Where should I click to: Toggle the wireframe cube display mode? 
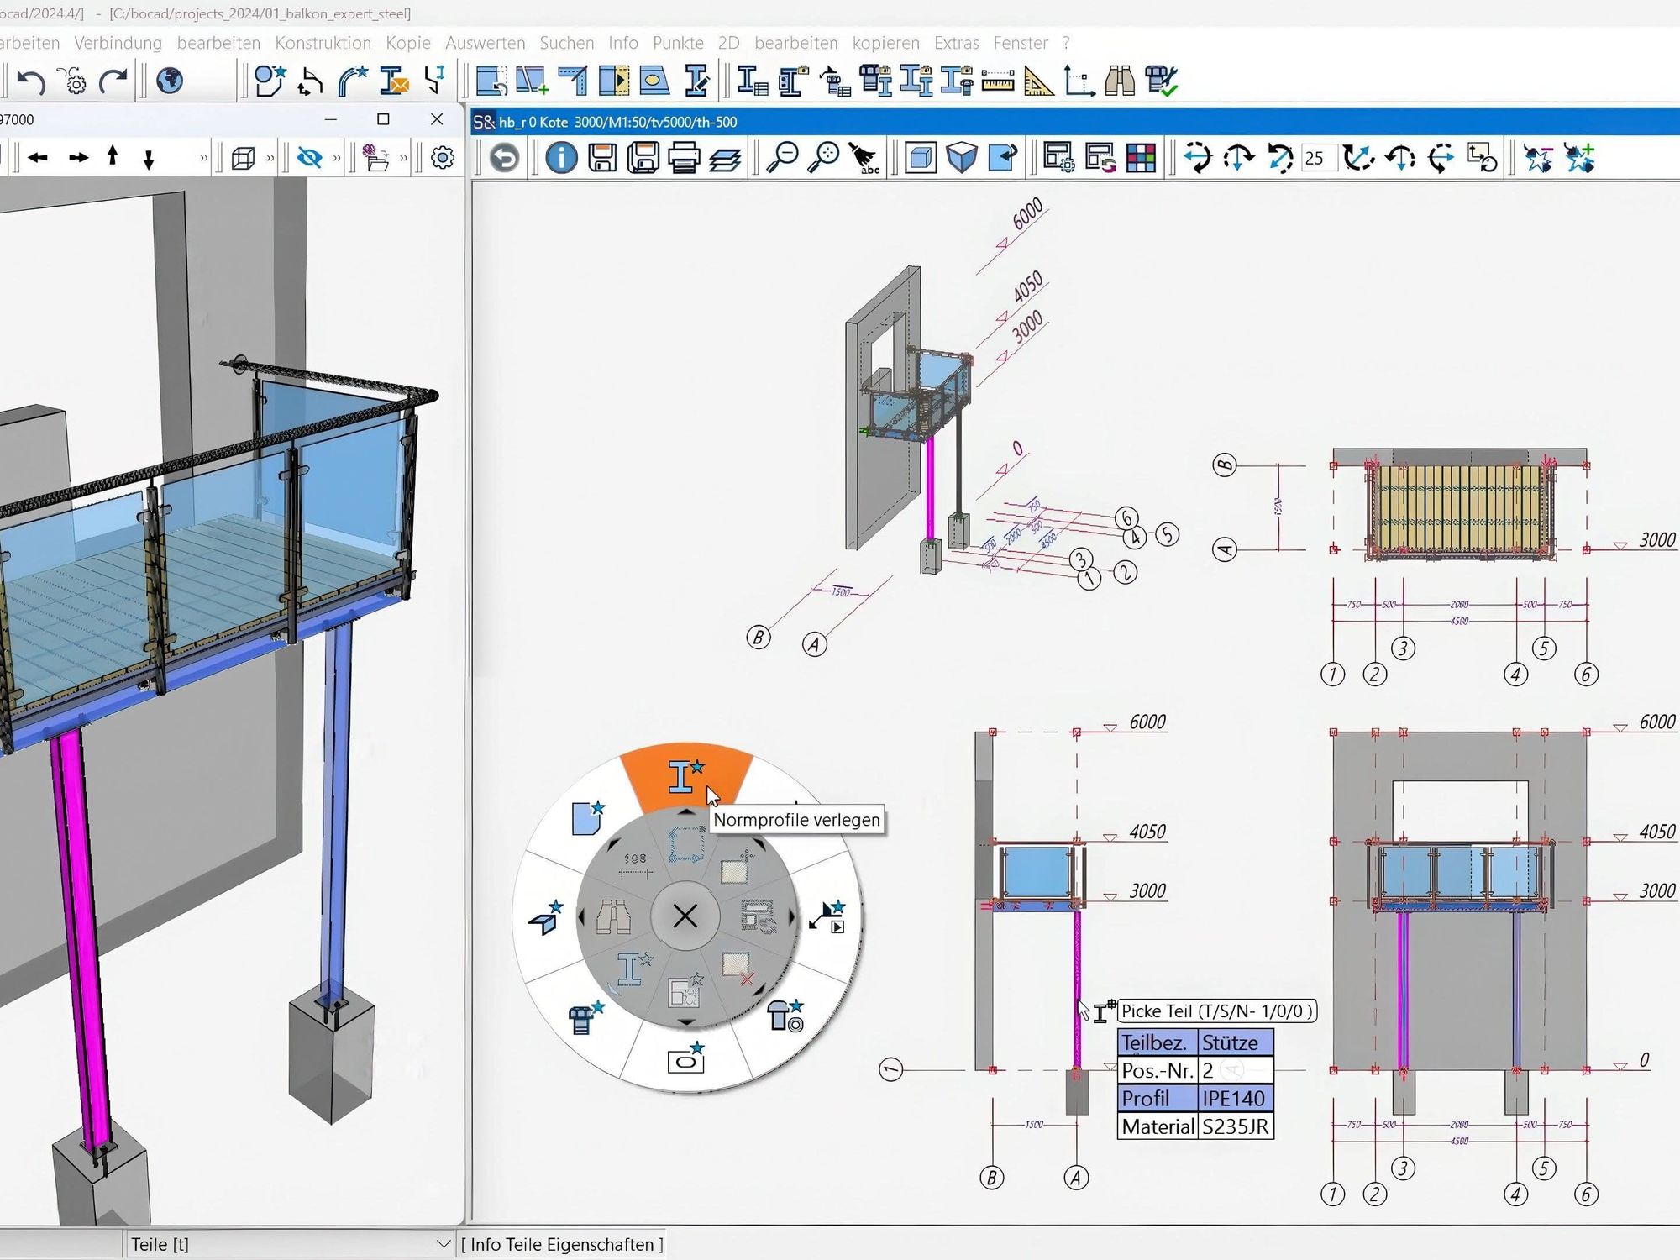[243, 158]
